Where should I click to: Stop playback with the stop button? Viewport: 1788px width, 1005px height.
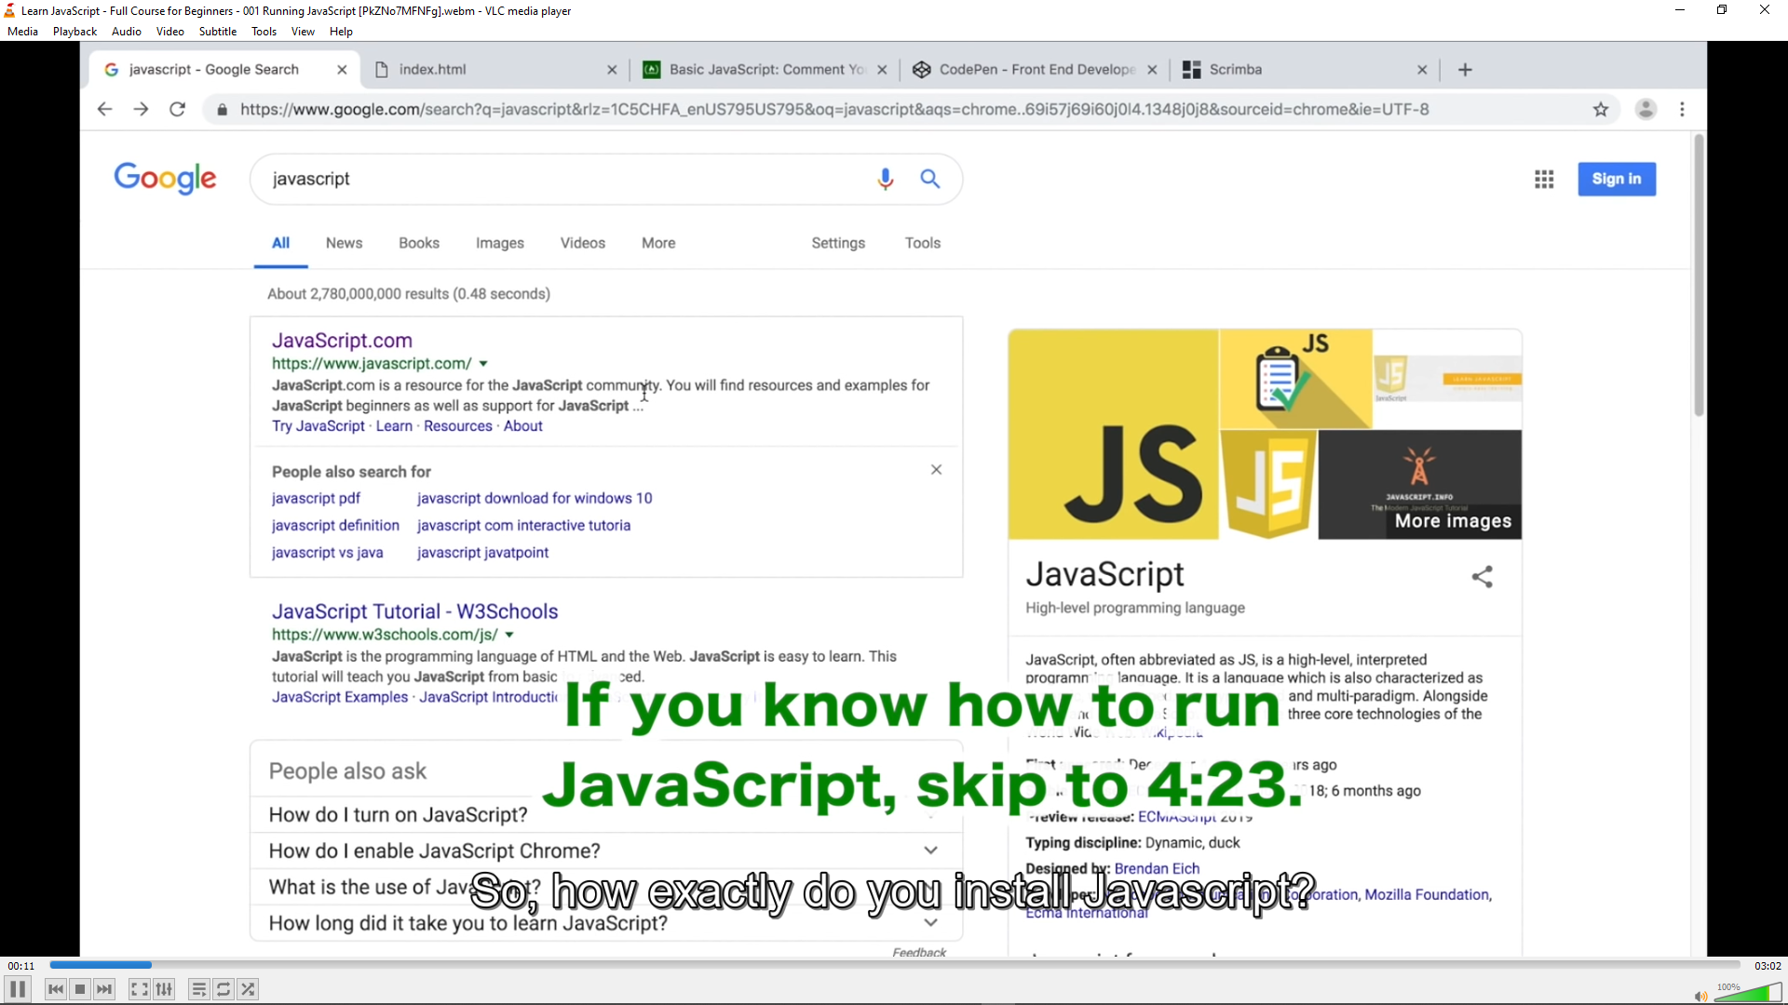(80, 989)
